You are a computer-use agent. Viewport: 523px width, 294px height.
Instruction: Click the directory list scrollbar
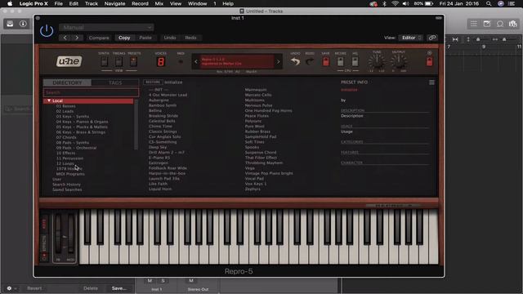[x=136, y=124]
